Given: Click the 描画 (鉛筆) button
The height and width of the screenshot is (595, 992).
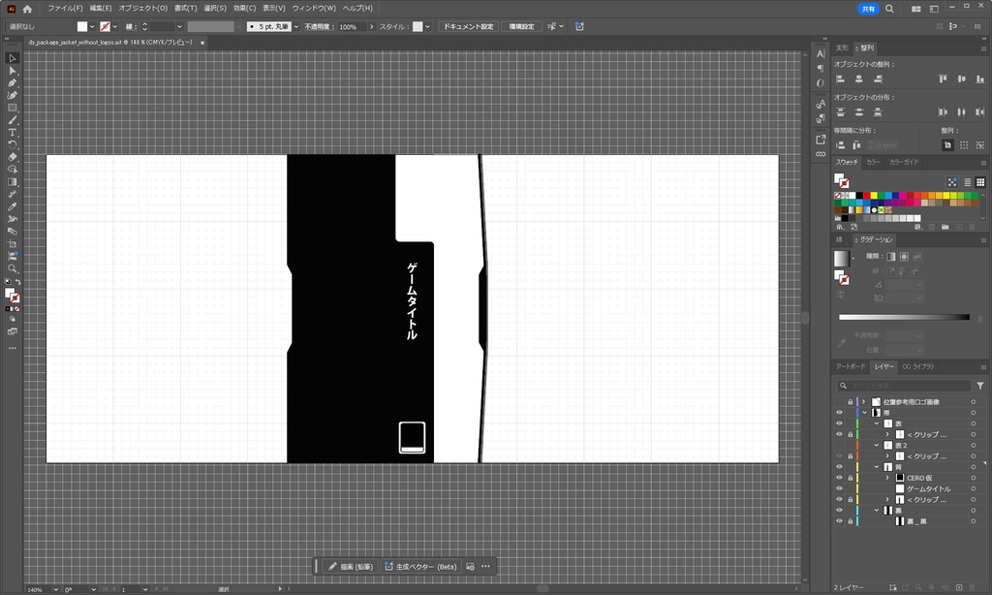Looking at the screenshot, I should point(351,567).
